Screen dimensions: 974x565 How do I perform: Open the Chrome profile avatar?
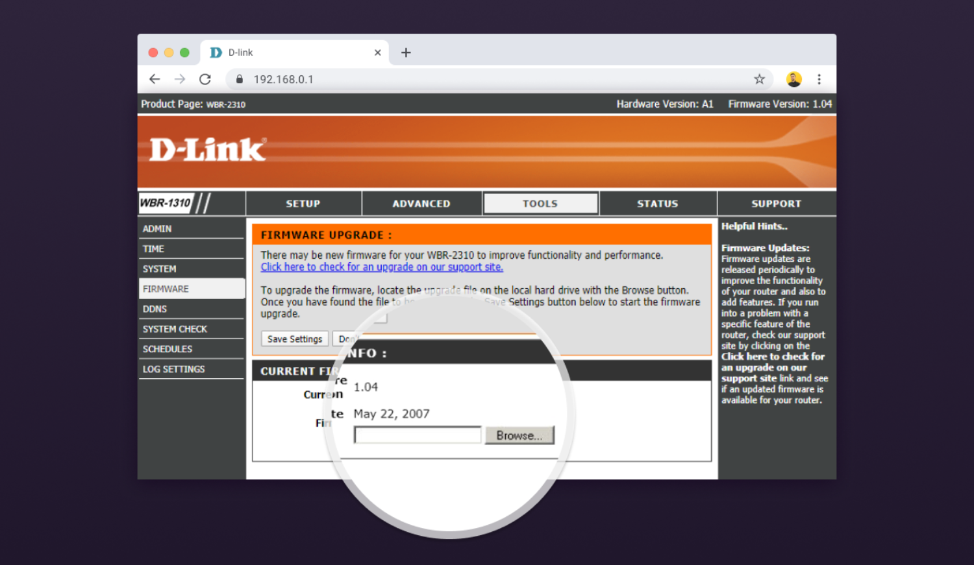(793, 79)
